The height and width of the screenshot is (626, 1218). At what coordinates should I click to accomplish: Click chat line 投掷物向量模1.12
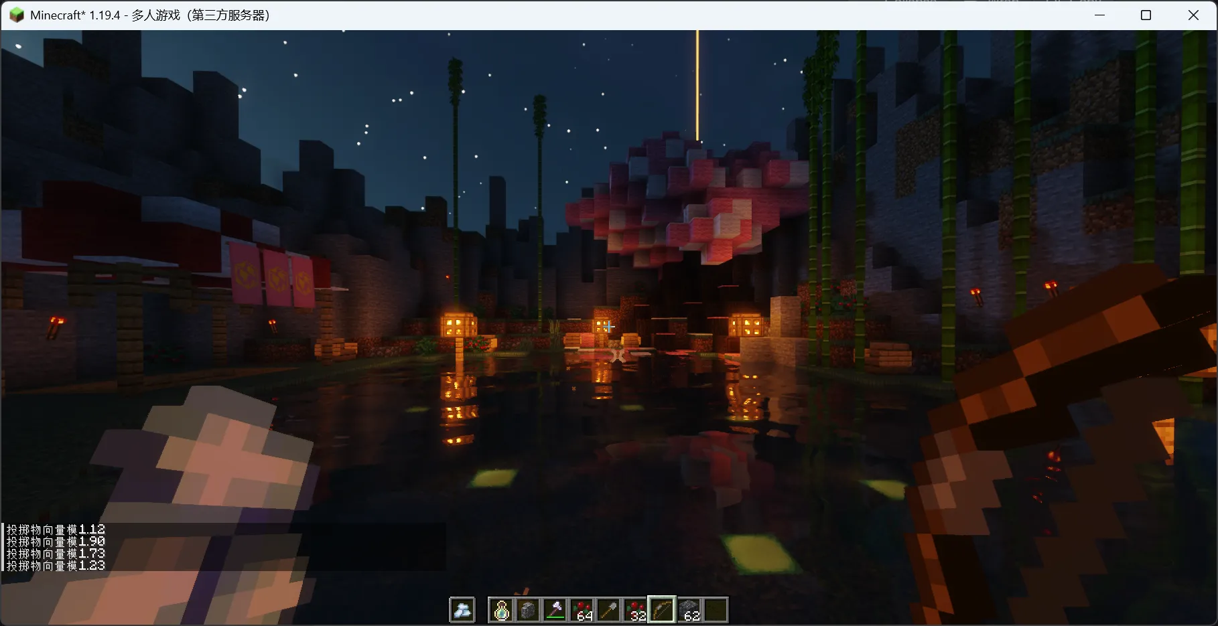pos(56,530)
